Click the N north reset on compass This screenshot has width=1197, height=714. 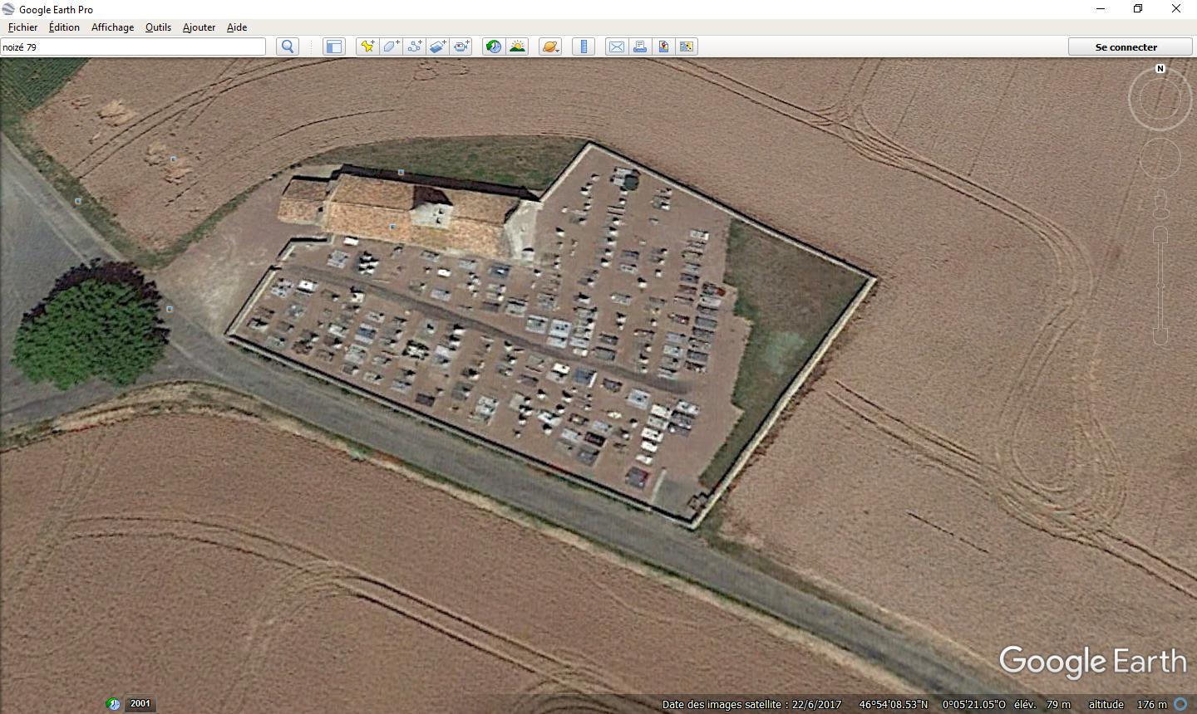(x=1160, y=69)
